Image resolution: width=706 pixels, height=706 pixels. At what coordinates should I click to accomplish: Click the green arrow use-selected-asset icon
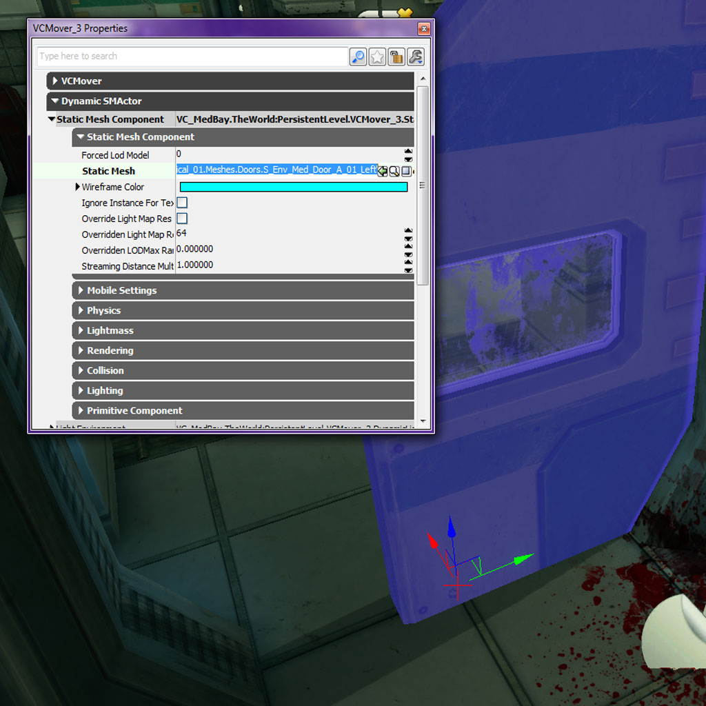point(382,171)
